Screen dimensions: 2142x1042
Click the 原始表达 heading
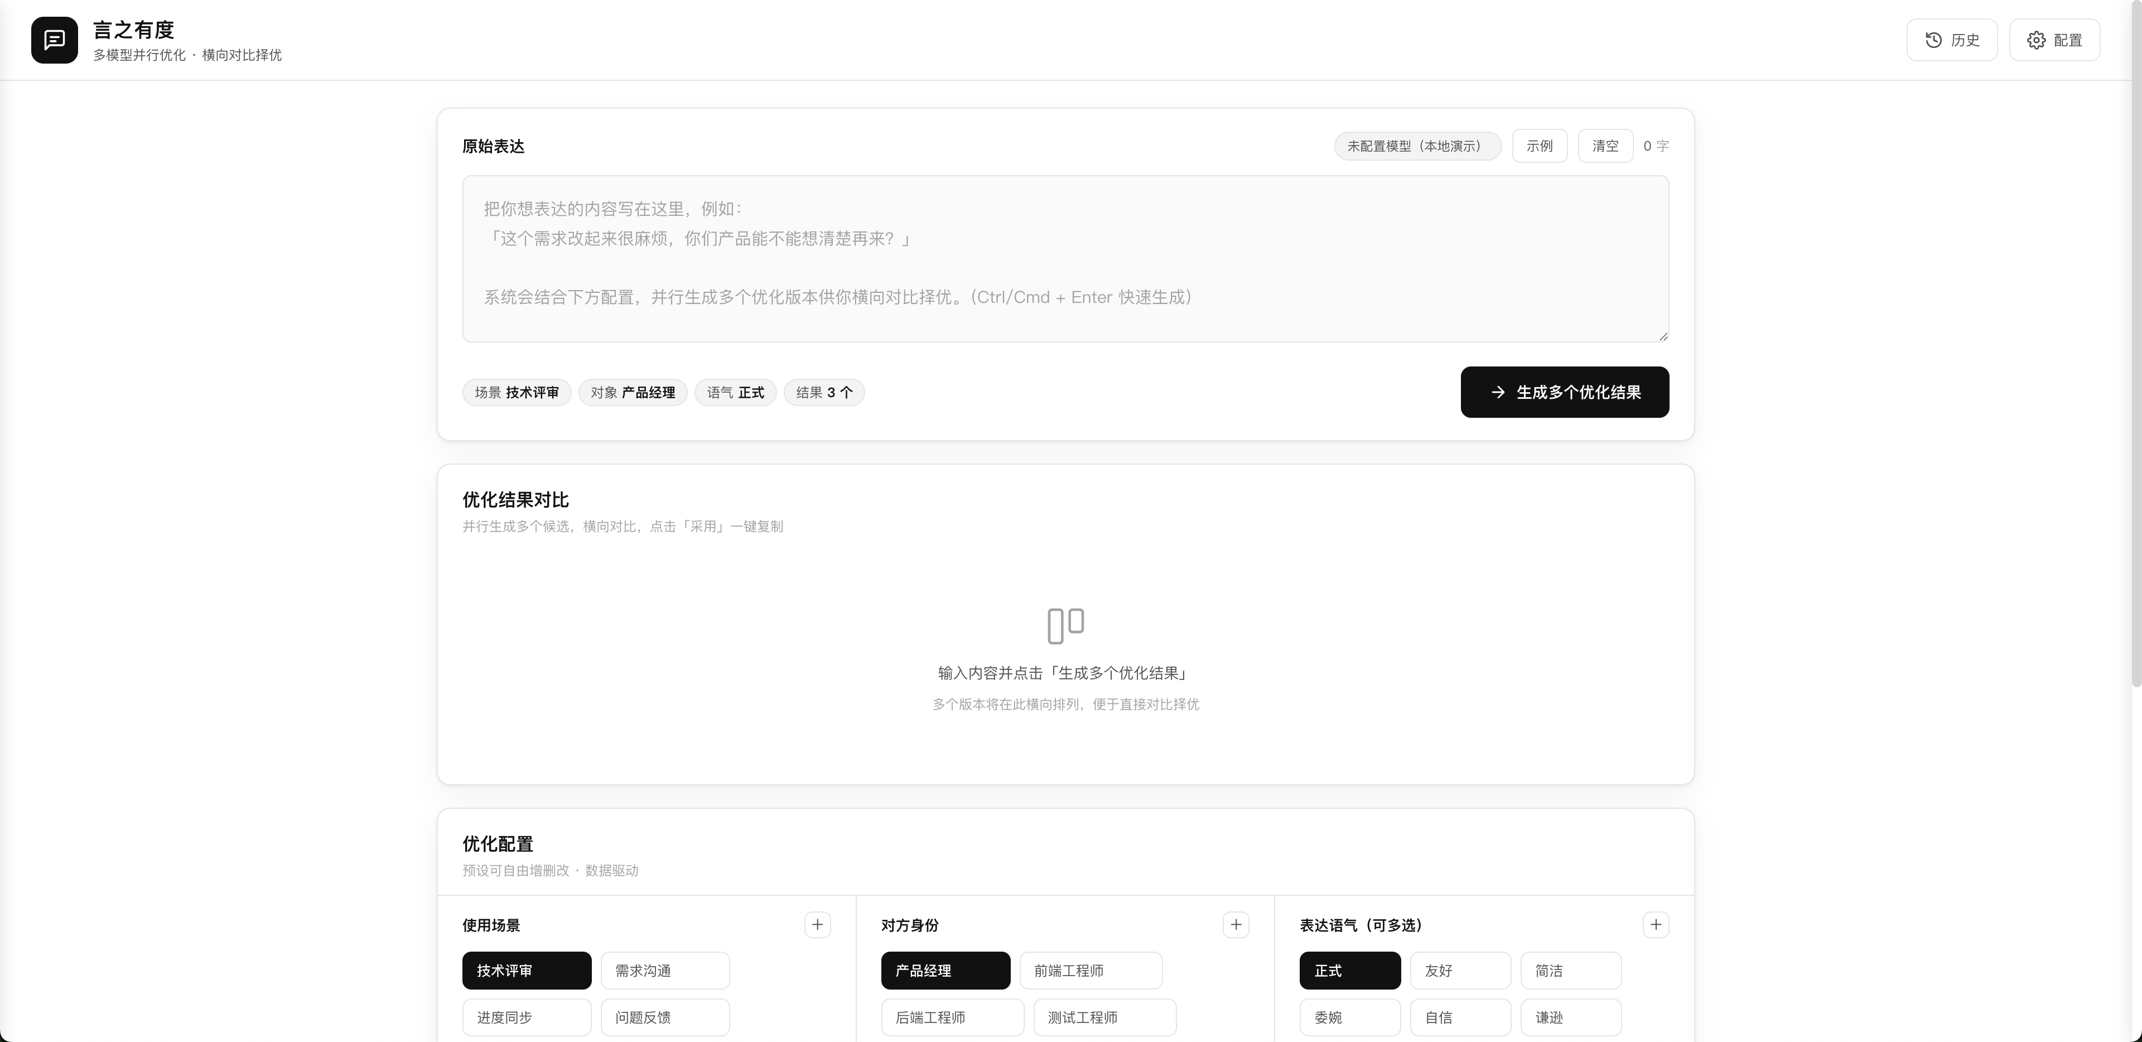[493, 146]
